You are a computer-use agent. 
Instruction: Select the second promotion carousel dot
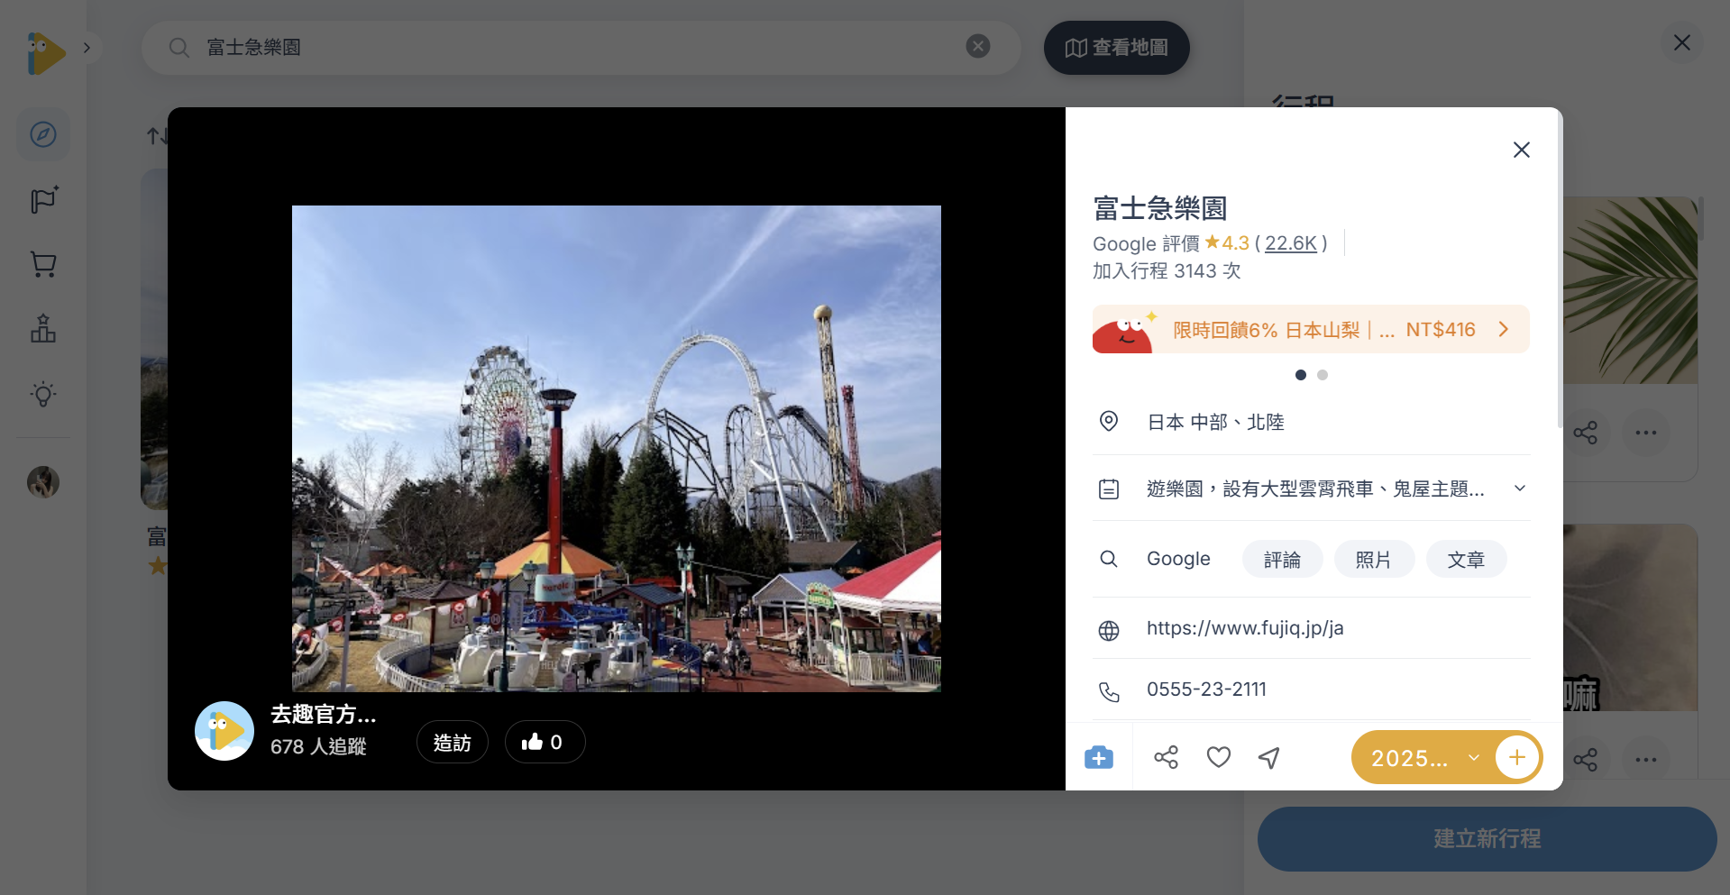1323,375
